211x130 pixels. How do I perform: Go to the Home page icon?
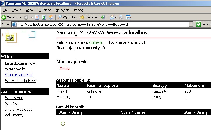[51, 17]
